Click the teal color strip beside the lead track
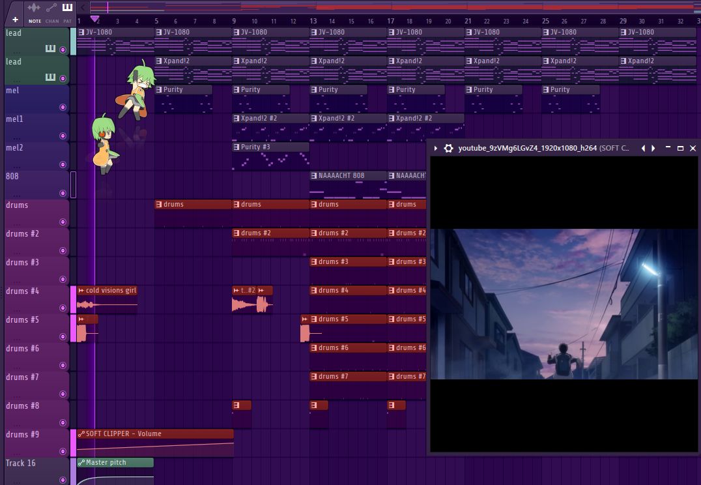 coord(74,42)
